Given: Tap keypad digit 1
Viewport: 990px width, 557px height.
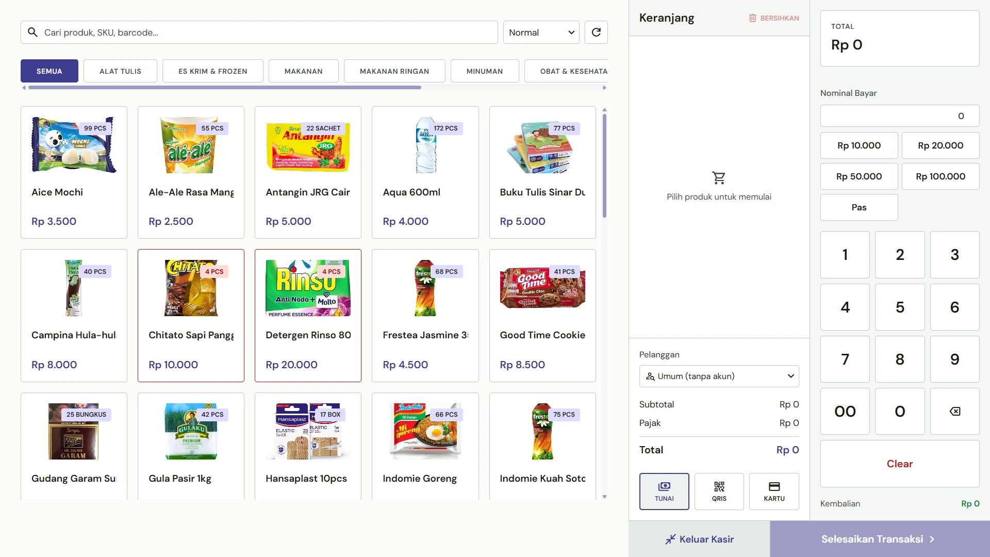Looking at the screenshot, I should coord(845,254).
